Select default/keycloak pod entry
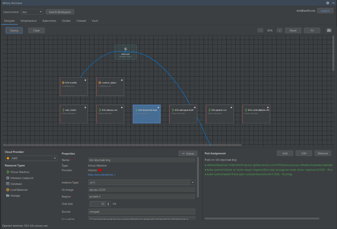This screenshot has width=337, height=229. click(x=269, y=165)
